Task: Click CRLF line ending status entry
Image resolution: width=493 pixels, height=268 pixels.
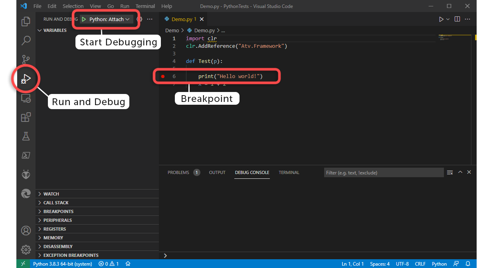Action: tap(420, 264)
